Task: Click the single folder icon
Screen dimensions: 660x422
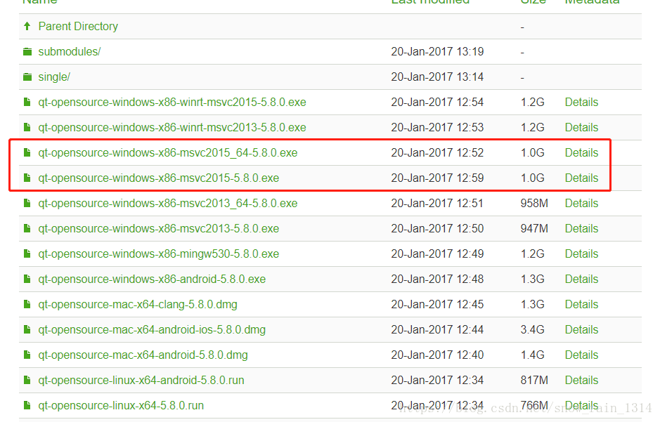Action: [27, 77]
